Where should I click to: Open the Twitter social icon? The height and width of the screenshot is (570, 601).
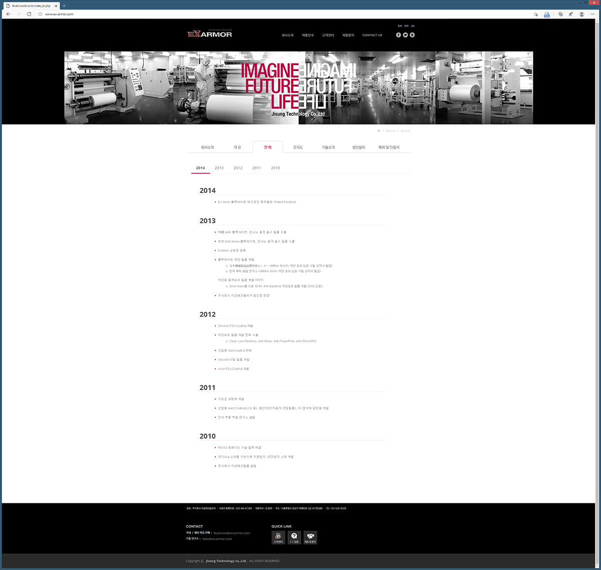pyautogui.click(x=405, y=35)
